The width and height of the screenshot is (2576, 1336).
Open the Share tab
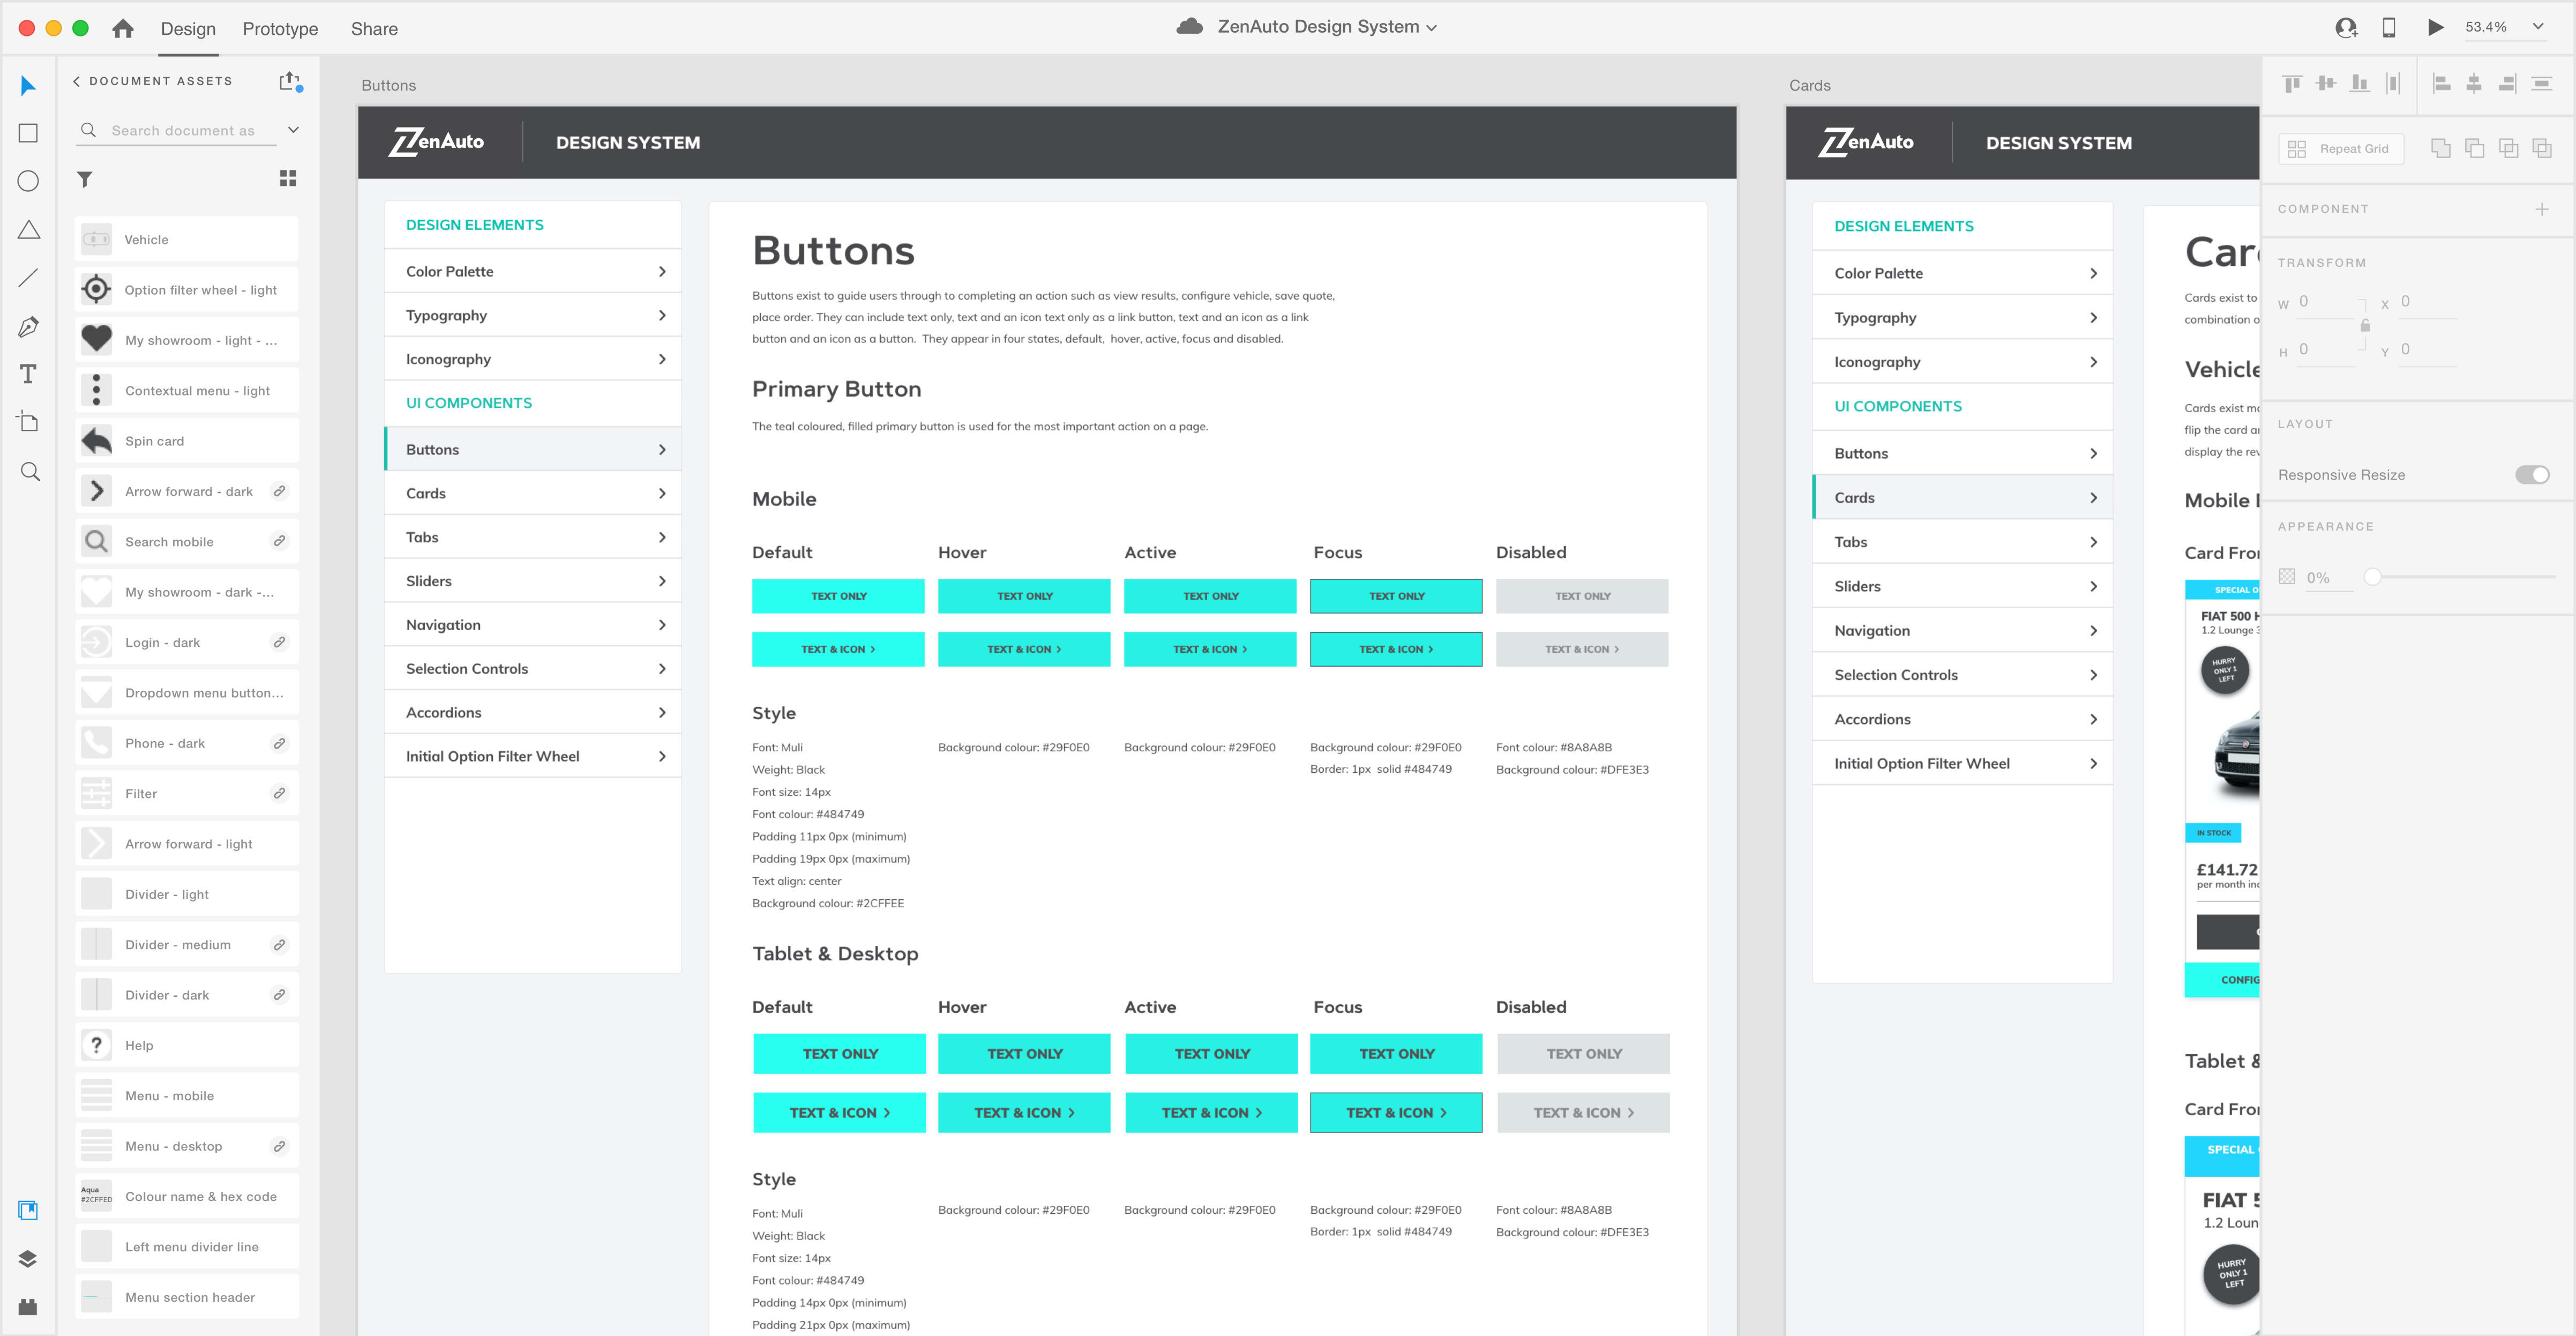pos(374,29)
